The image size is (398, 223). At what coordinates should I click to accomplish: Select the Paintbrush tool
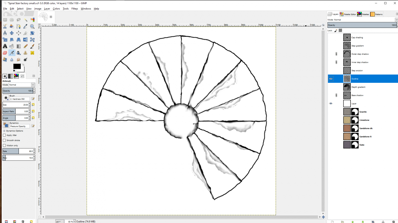(x=32, y=46)
